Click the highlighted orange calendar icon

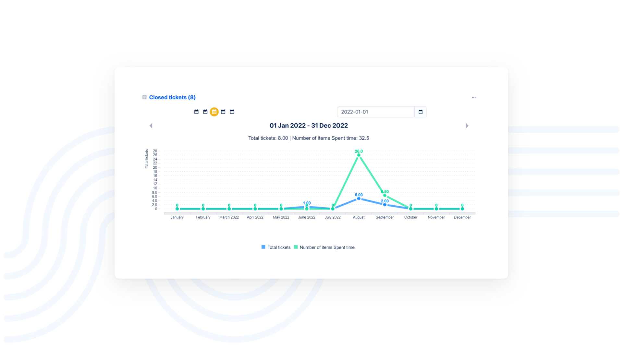click(x=214, y=112)
